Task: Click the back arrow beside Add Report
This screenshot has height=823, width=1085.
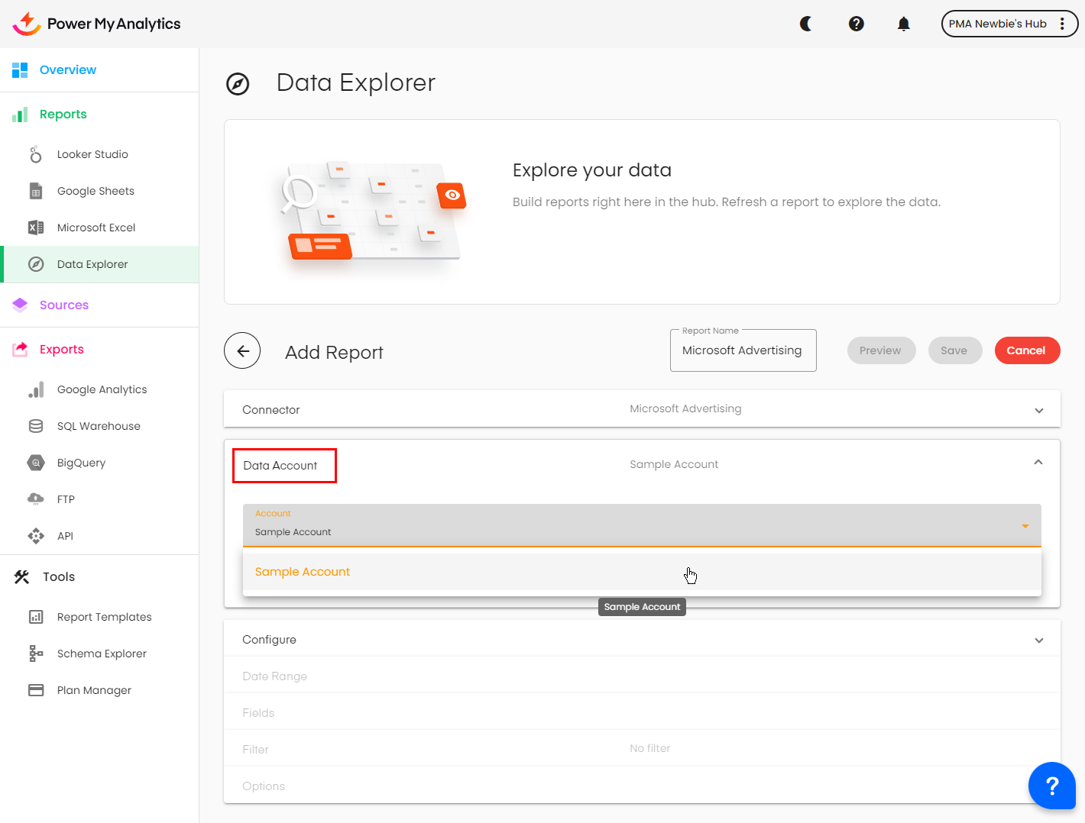Action: [242, 351]
